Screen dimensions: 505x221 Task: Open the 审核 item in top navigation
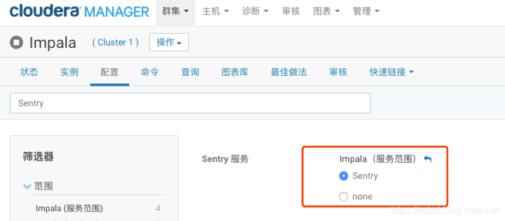coord(291,12)
